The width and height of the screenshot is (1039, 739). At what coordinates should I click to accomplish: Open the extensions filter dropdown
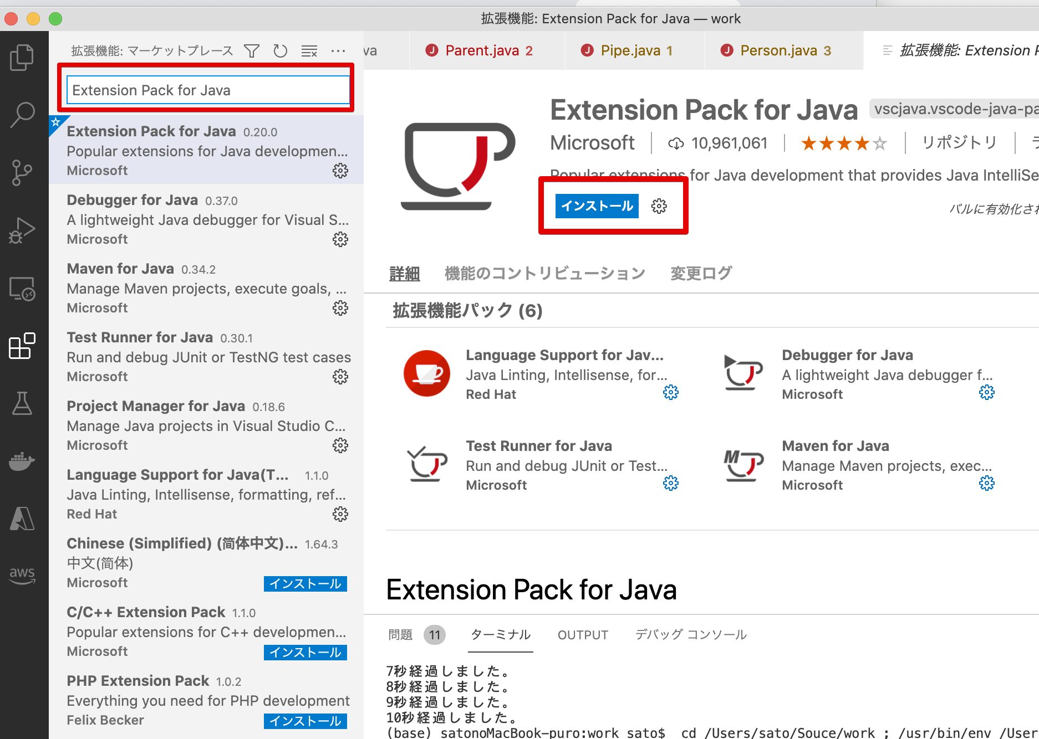(x=251, y=50)
